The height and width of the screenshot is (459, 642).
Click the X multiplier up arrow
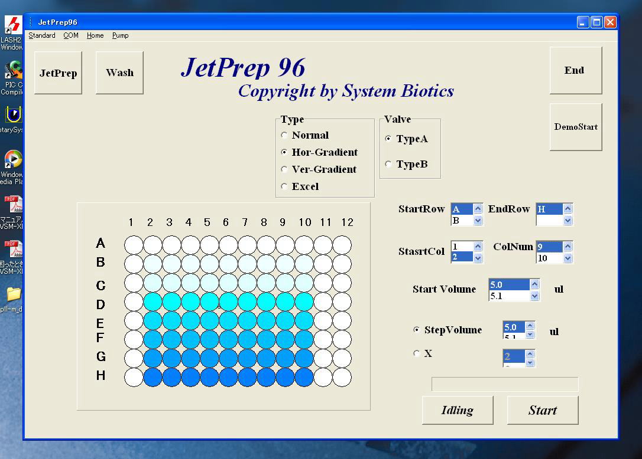click(x=530, y=354)
